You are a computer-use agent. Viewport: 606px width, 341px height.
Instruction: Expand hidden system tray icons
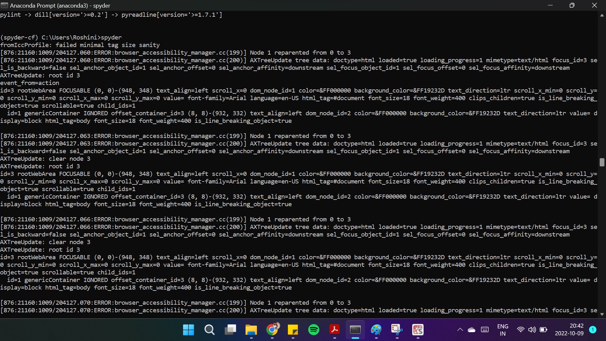tap(460, 330)
